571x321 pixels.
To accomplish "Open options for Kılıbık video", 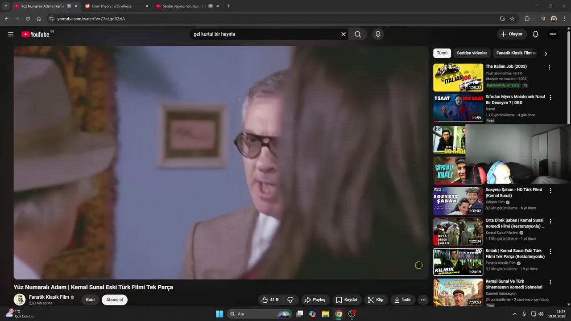I will pyautogui.click(x=550, y=251).
